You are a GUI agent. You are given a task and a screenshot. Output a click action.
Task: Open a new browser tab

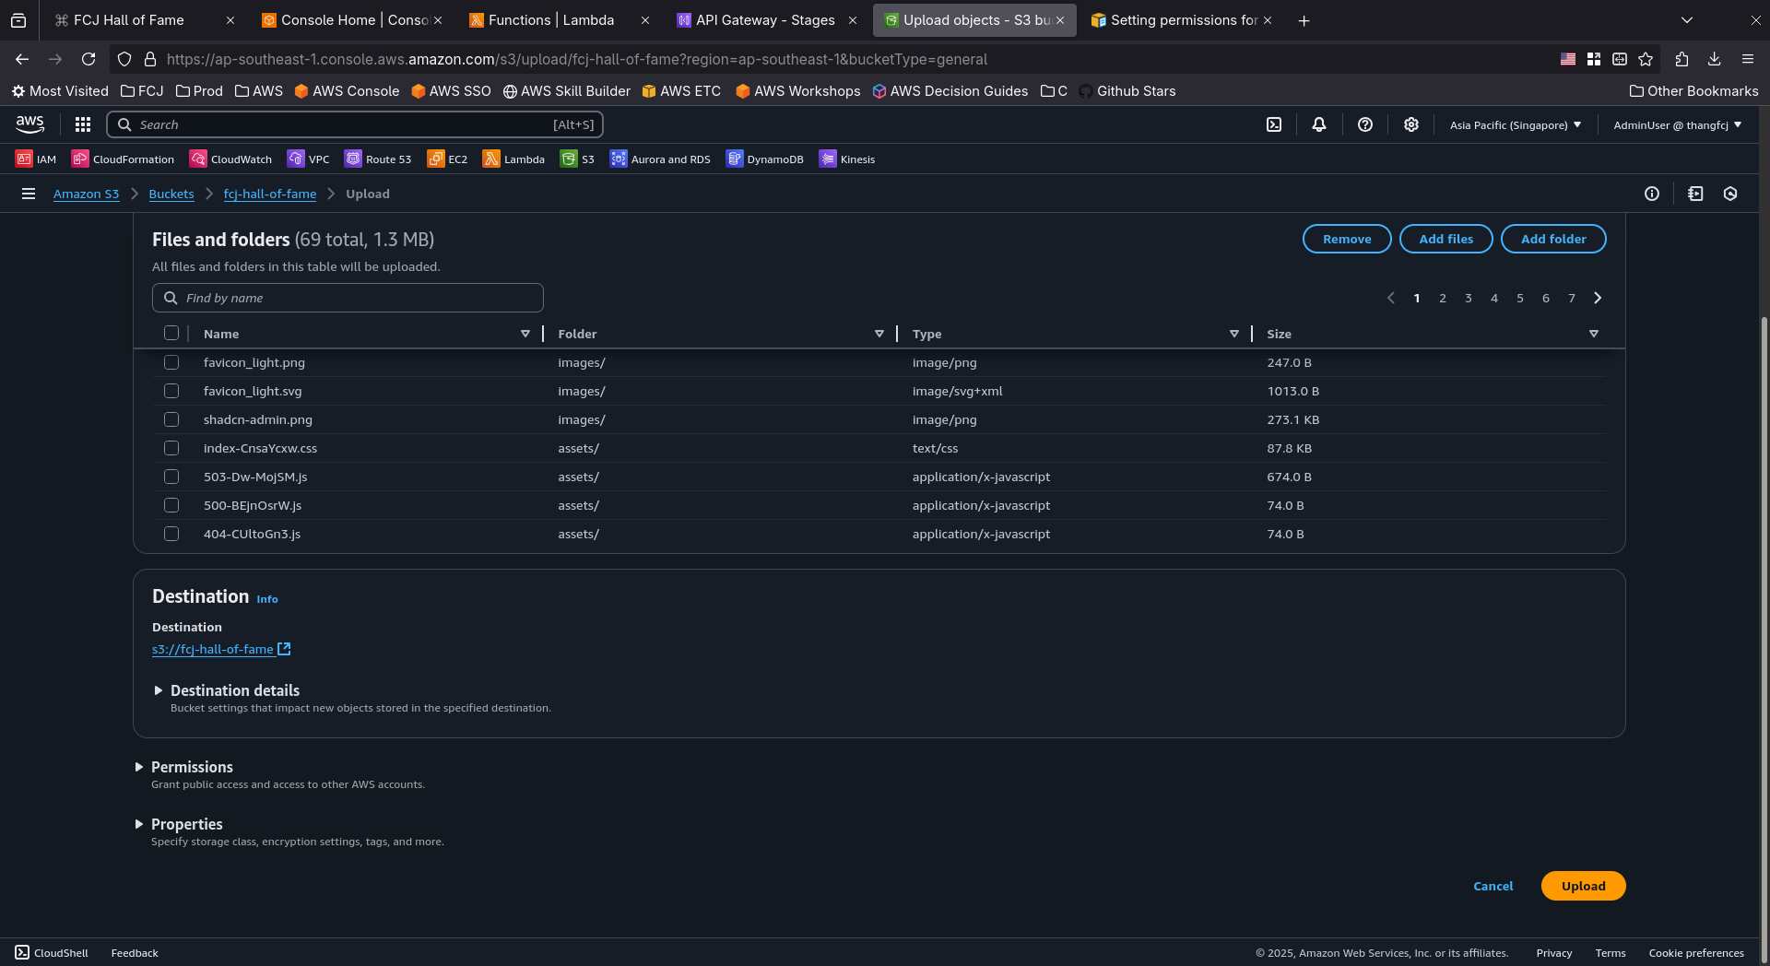point(1304,20)
